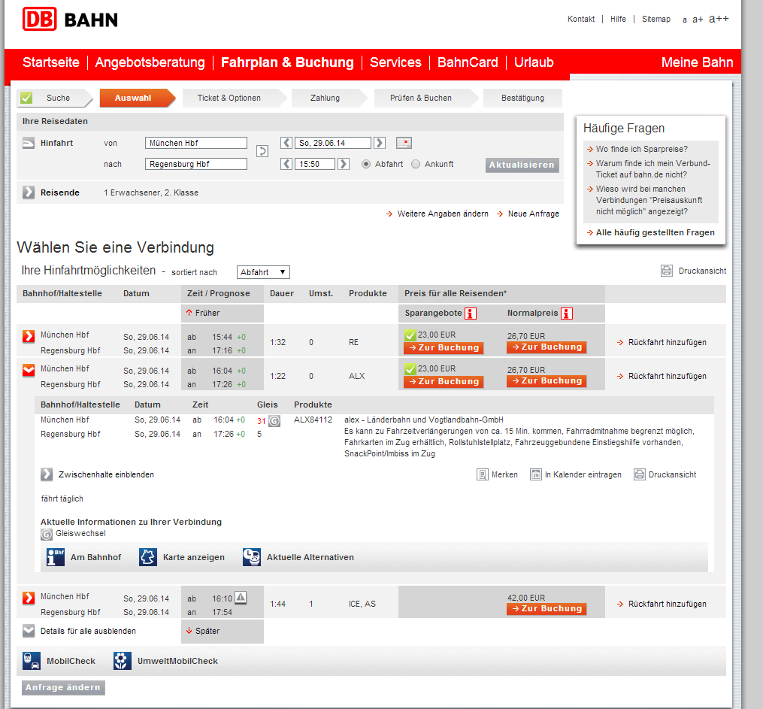
Task: Go back to Suche step
Action: (x=54, y=98)
